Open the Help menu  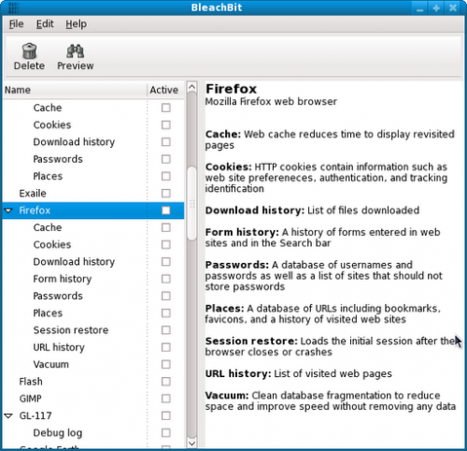[76, 24]
